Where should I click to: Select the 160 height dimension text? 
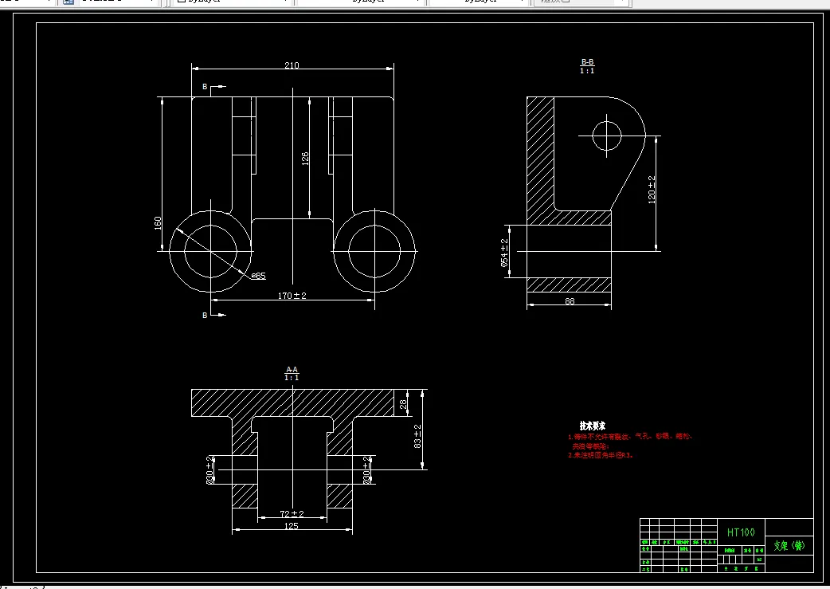[158, 222]
